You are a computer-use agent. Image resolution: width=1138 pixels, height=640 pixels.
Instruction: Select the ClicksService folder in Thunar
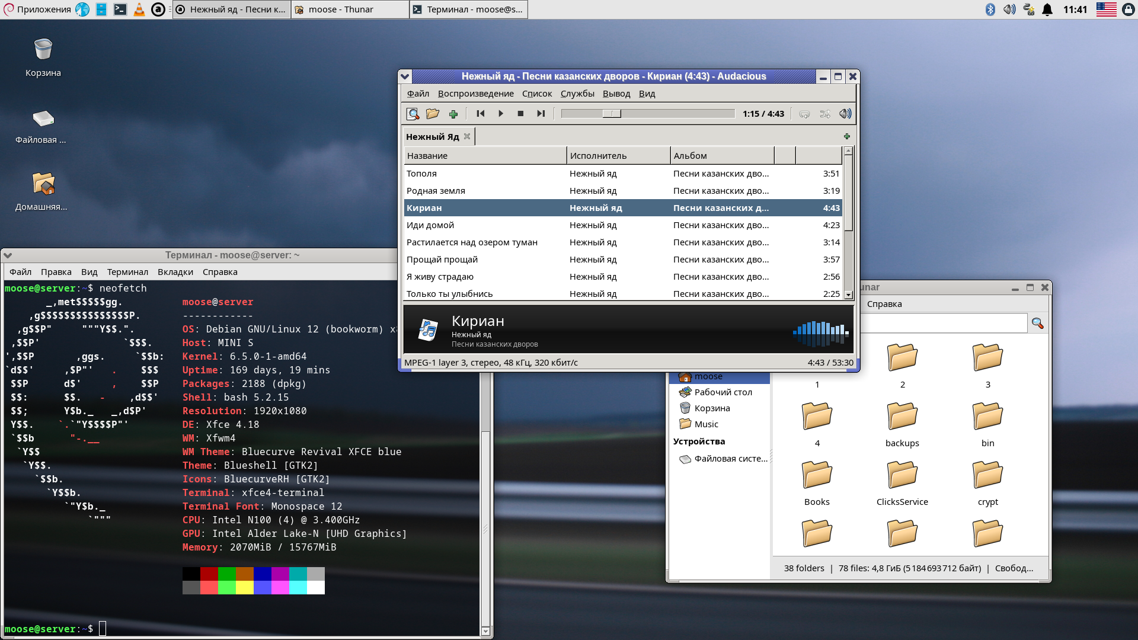coord(902,483)
